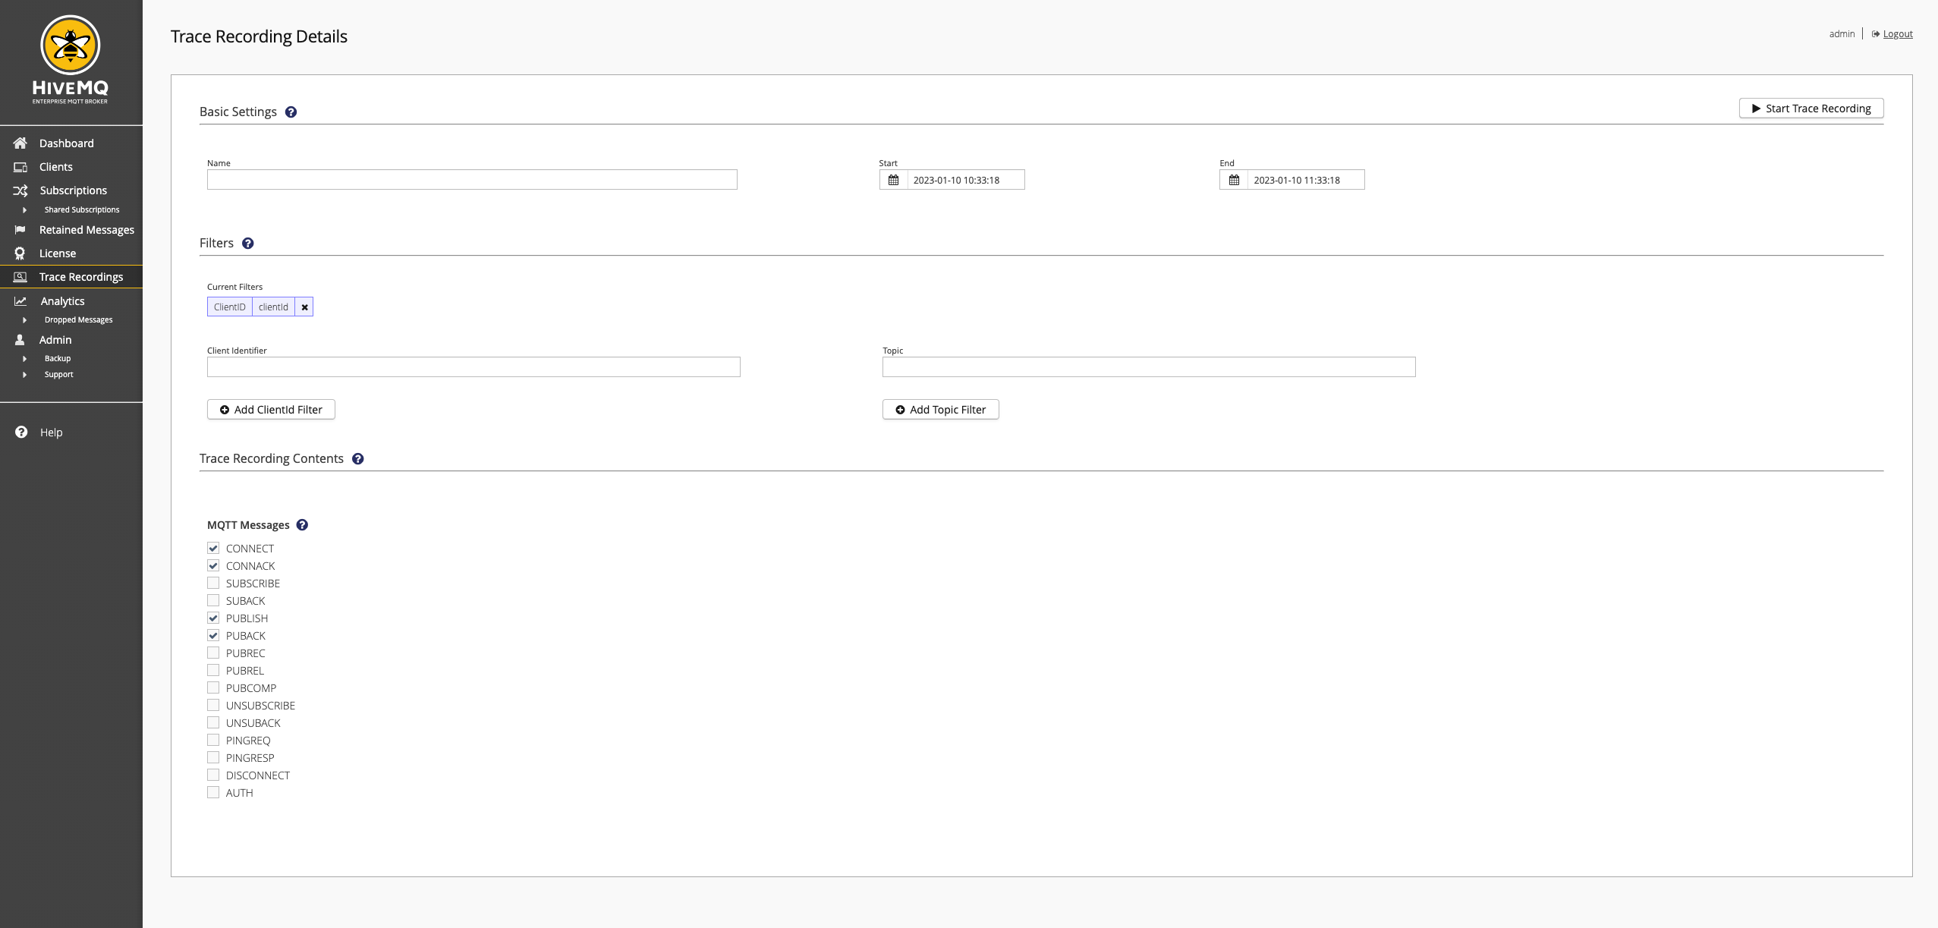This screenshot has width=1938, height=928.
Task: Toggle the CONNACK checkbox on
Action: point(212,566)
